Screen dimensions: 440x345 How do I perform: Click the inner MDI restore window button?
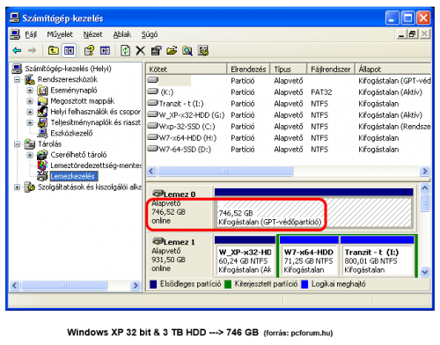click(412, 34)
